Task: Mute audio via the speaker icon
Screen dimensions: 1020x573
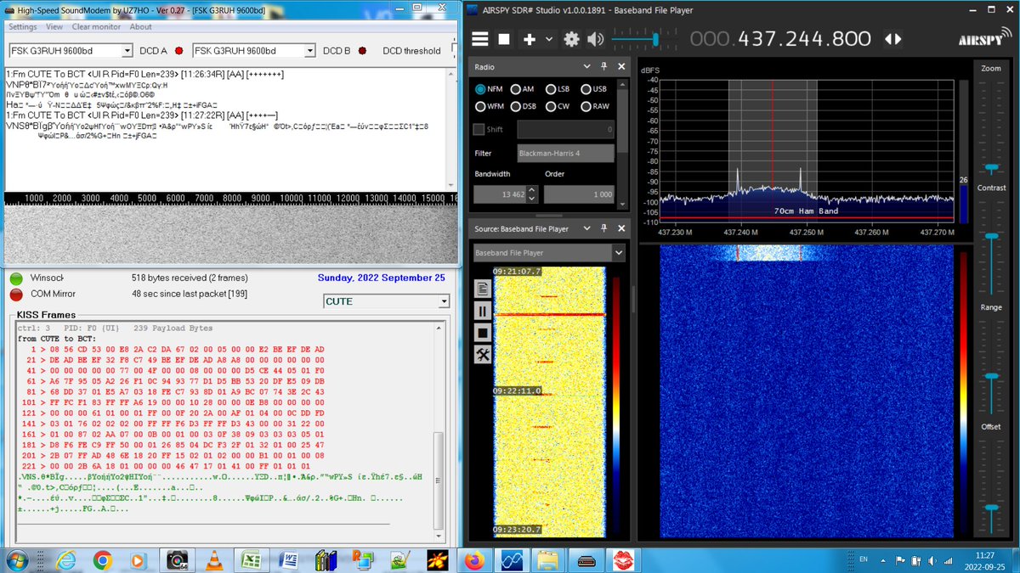Action: tap(595, 39)
